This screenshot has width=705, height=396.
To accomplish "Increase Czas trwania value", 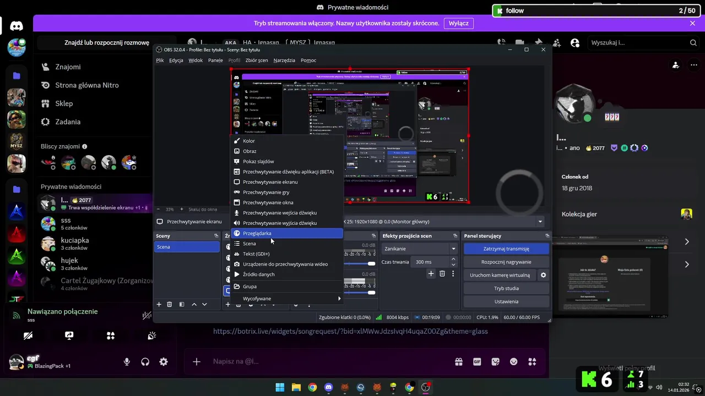I will click(453, 259).
